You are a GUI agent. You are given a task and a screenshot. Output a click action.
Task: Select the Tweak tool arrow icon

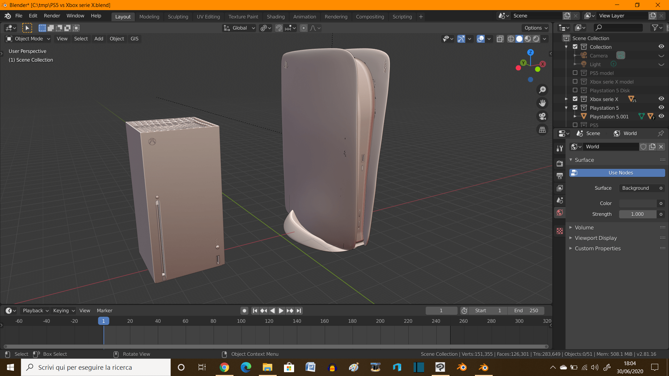(x=27, y=28)
